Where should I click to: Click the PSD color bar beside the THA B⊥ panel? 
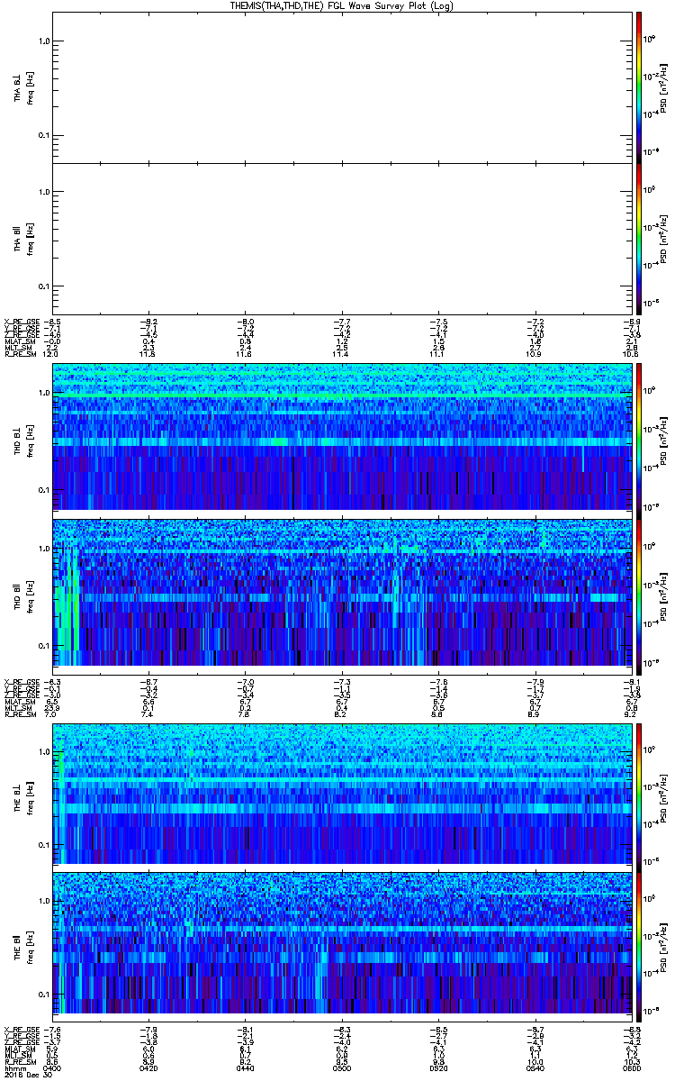(638, 86)
